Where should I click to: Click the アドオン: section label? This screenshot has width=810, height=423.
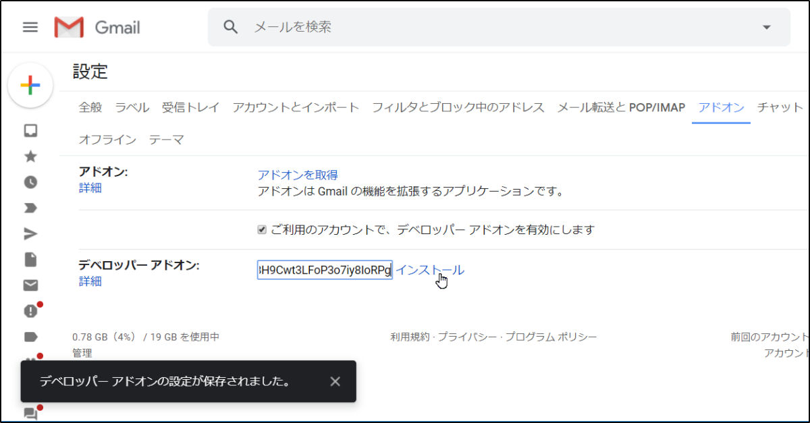(x=103, y=172)
